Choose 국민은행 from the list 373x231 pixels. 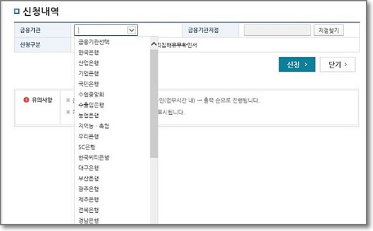click(x=88, y=84)
